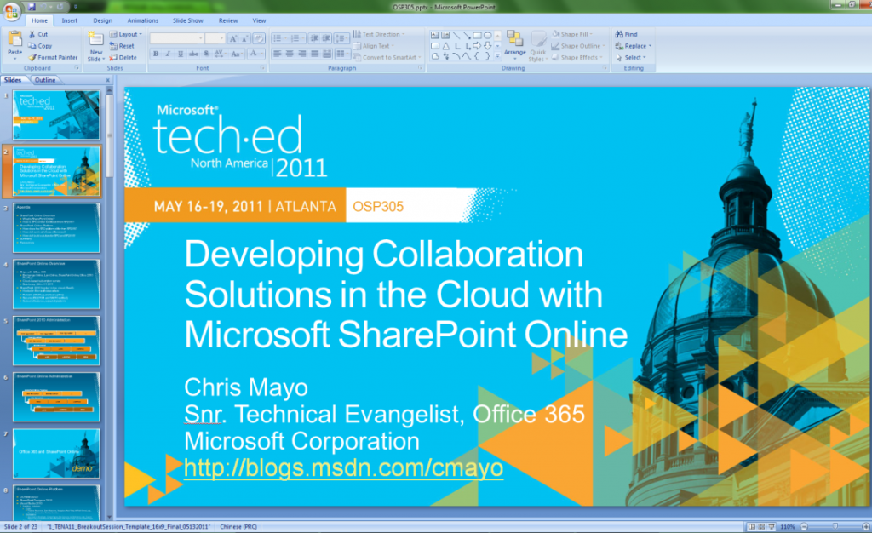This screenshot has height=533, width=872.
Task: Pick the right arrow shape
Action: [x=477, y=46]
